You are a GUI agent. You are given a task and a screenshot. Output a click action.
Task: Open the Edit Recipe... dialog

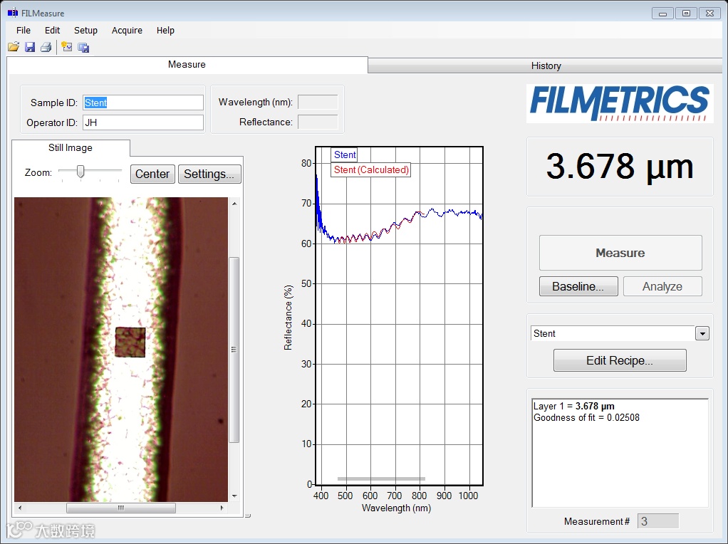pos(620,361)
